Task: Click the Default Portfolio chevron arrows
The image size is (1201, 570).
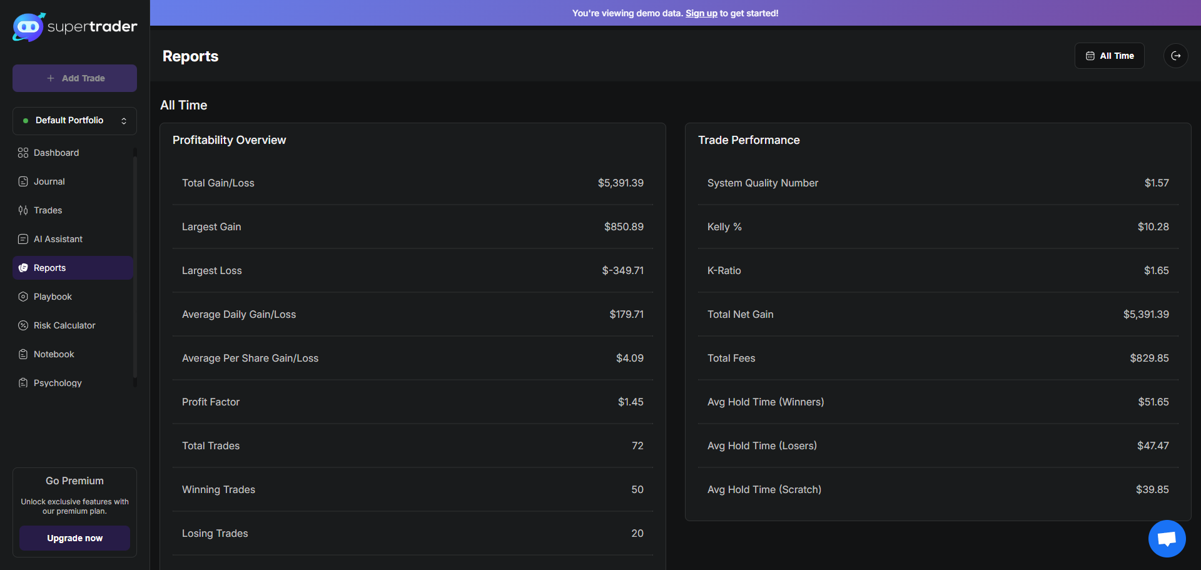Action: click(124, 121)
